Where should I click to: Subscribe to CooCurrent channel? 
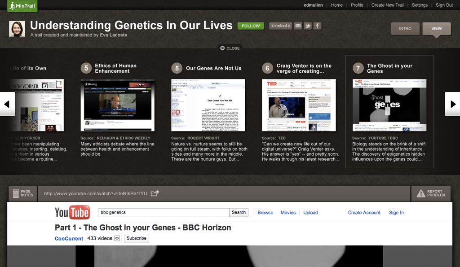[x=137, y=238]
